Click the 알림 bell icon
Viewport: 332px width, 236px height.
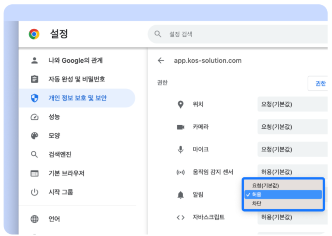coord(181,195)
